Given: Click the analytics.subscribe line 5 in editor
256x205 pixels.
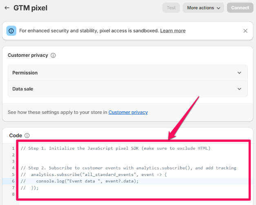Looking at the screenshot, I should 94,174.
